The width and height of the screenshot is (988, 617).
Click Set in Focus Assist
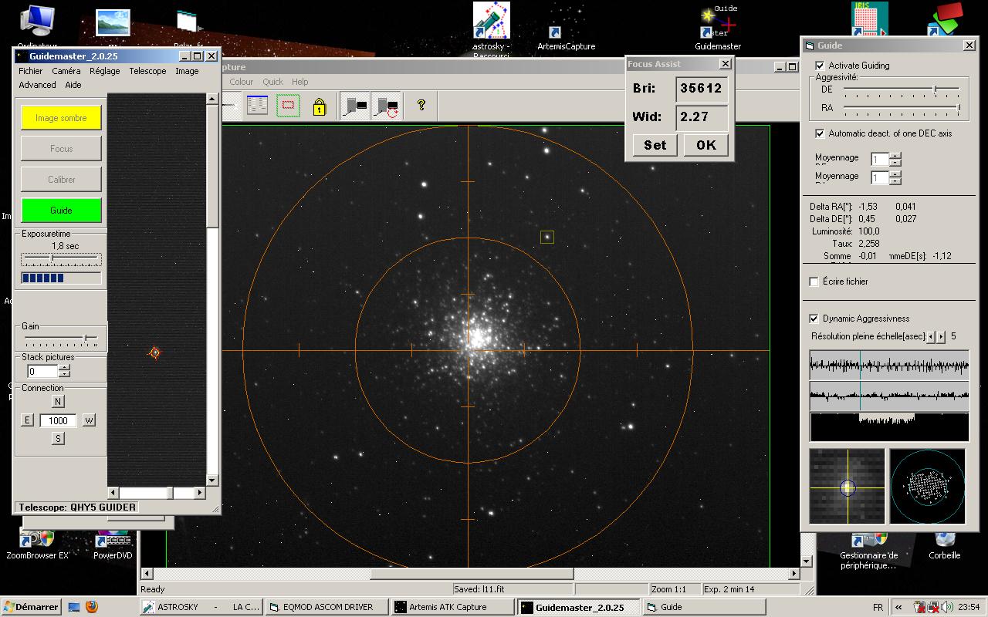[x=655, y=145]
